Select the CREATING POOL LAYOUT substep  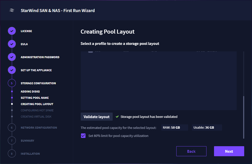pyautogui.click(x=37, y=104)
